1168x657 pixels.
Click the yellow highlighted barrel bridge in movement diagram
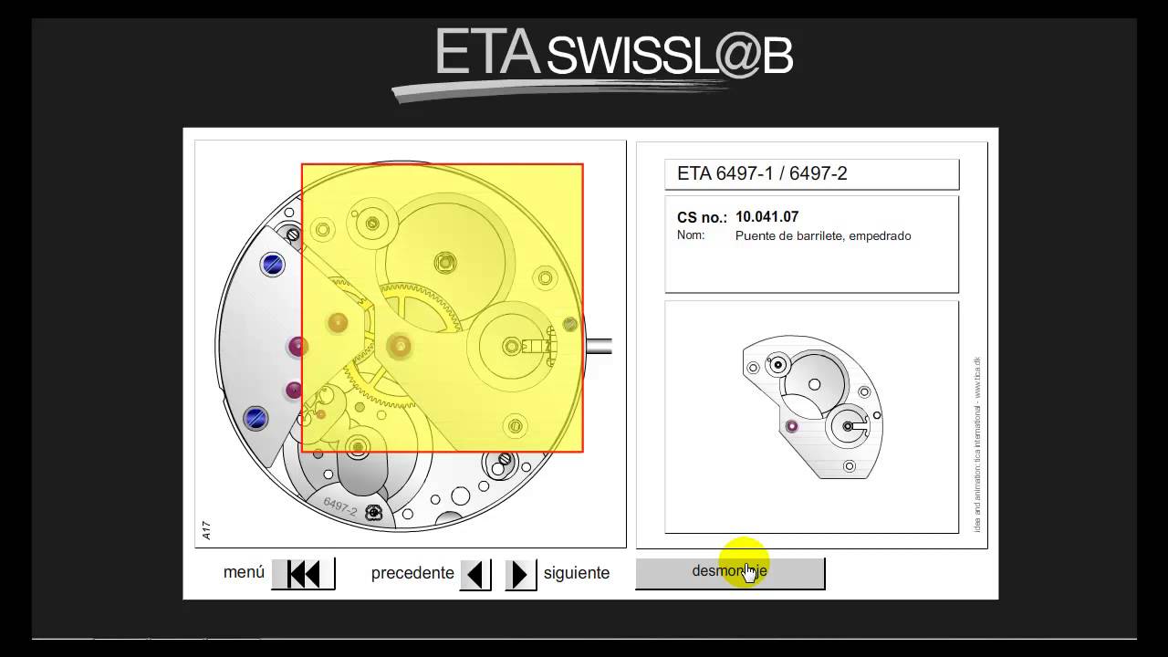pos(442,308)
